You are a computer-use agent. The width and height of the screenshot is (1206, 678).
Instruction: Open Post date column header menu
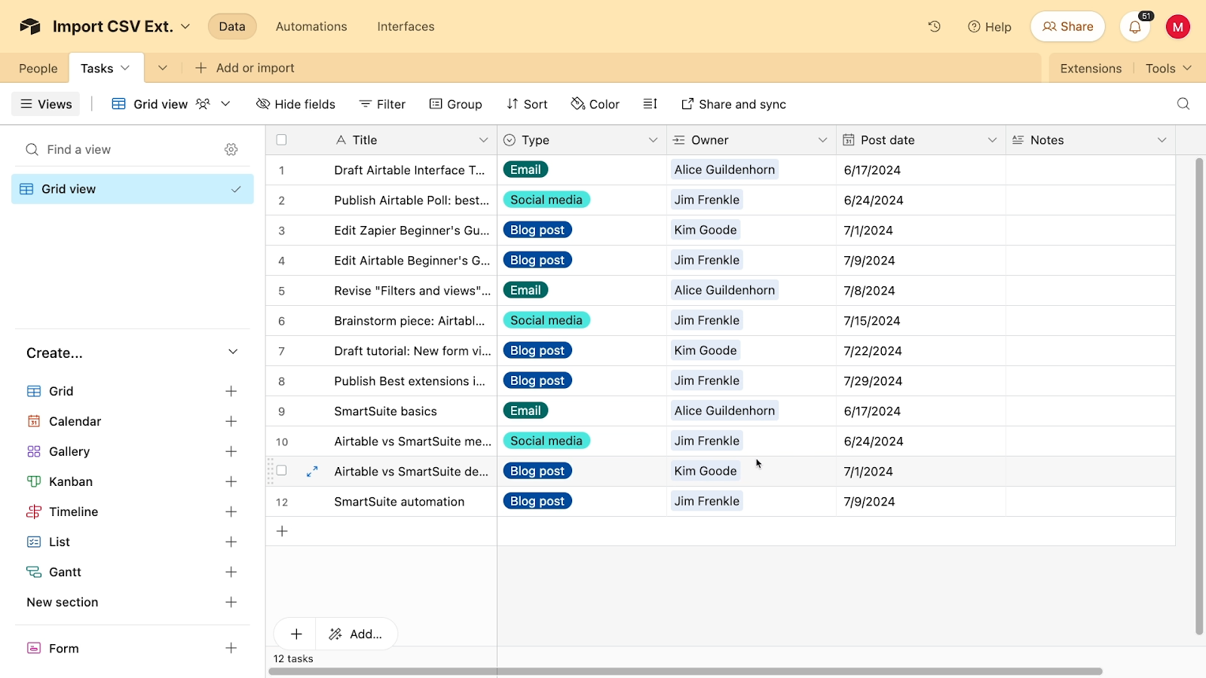[x=992, y=140]
